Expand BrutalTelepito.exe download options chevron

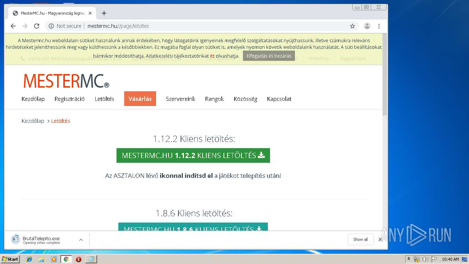pyautogui.click(x=81, y=240)
